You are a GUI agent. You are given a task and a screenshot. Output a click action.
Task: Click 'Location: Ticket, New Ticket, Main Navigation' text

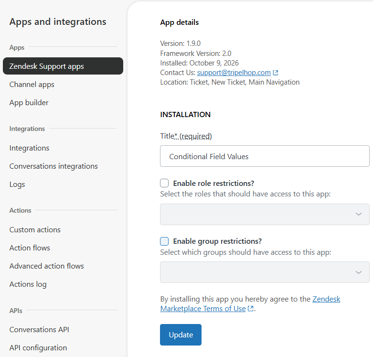point(230,82)
